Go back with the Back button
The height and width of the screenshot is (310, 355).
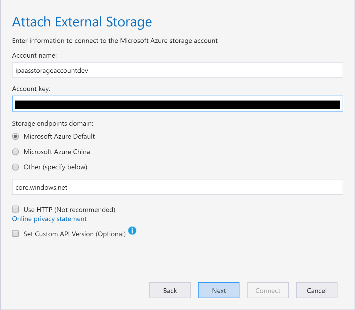point(170,290)
